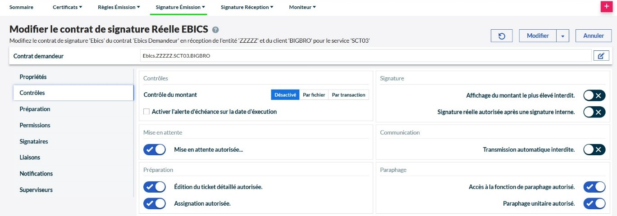Toggle Transmission automatique interdite switch
The image size is (617, 216).
point(594,149)
